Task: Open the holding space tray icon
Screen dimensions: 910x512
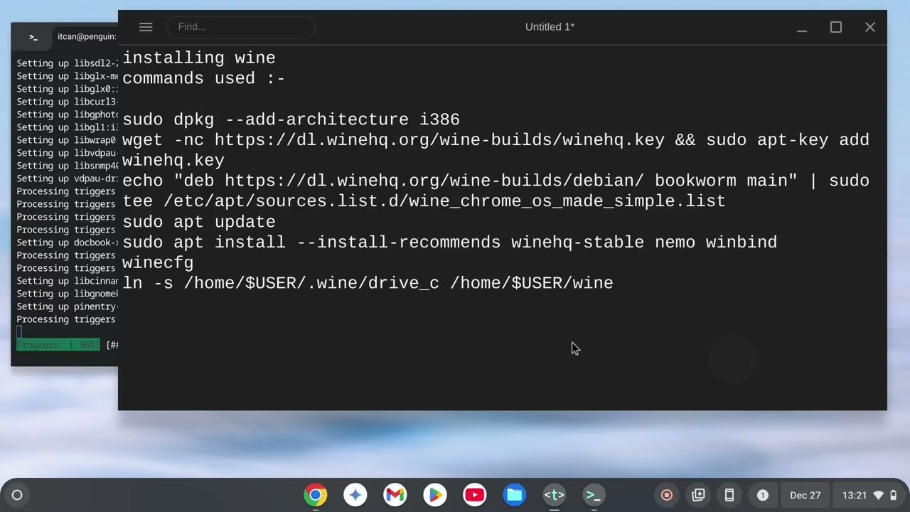Action: [x=698, y=495]
